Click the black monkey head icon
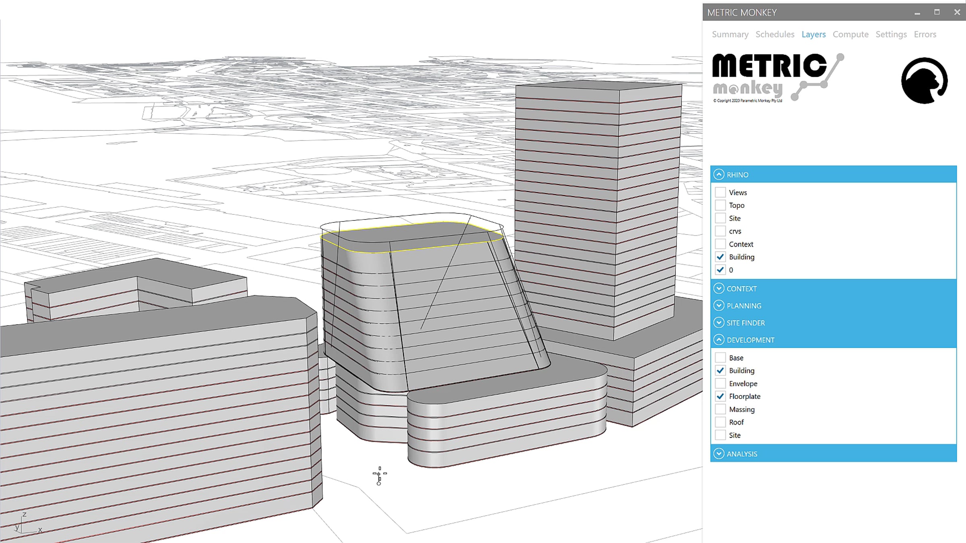The width and height of the screenshot is (966, 543). point(924,80)
